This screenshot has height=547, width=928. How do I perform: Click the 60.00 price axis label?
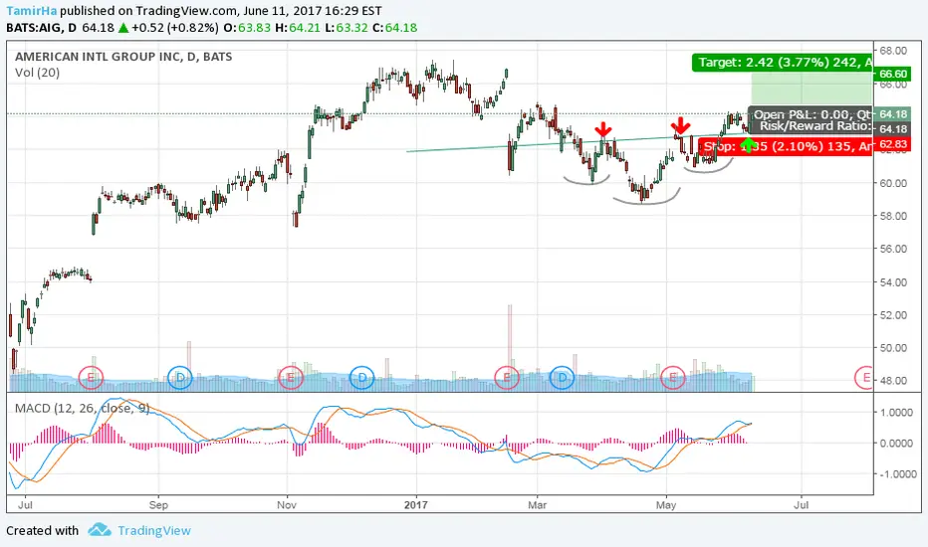point(893,183)
